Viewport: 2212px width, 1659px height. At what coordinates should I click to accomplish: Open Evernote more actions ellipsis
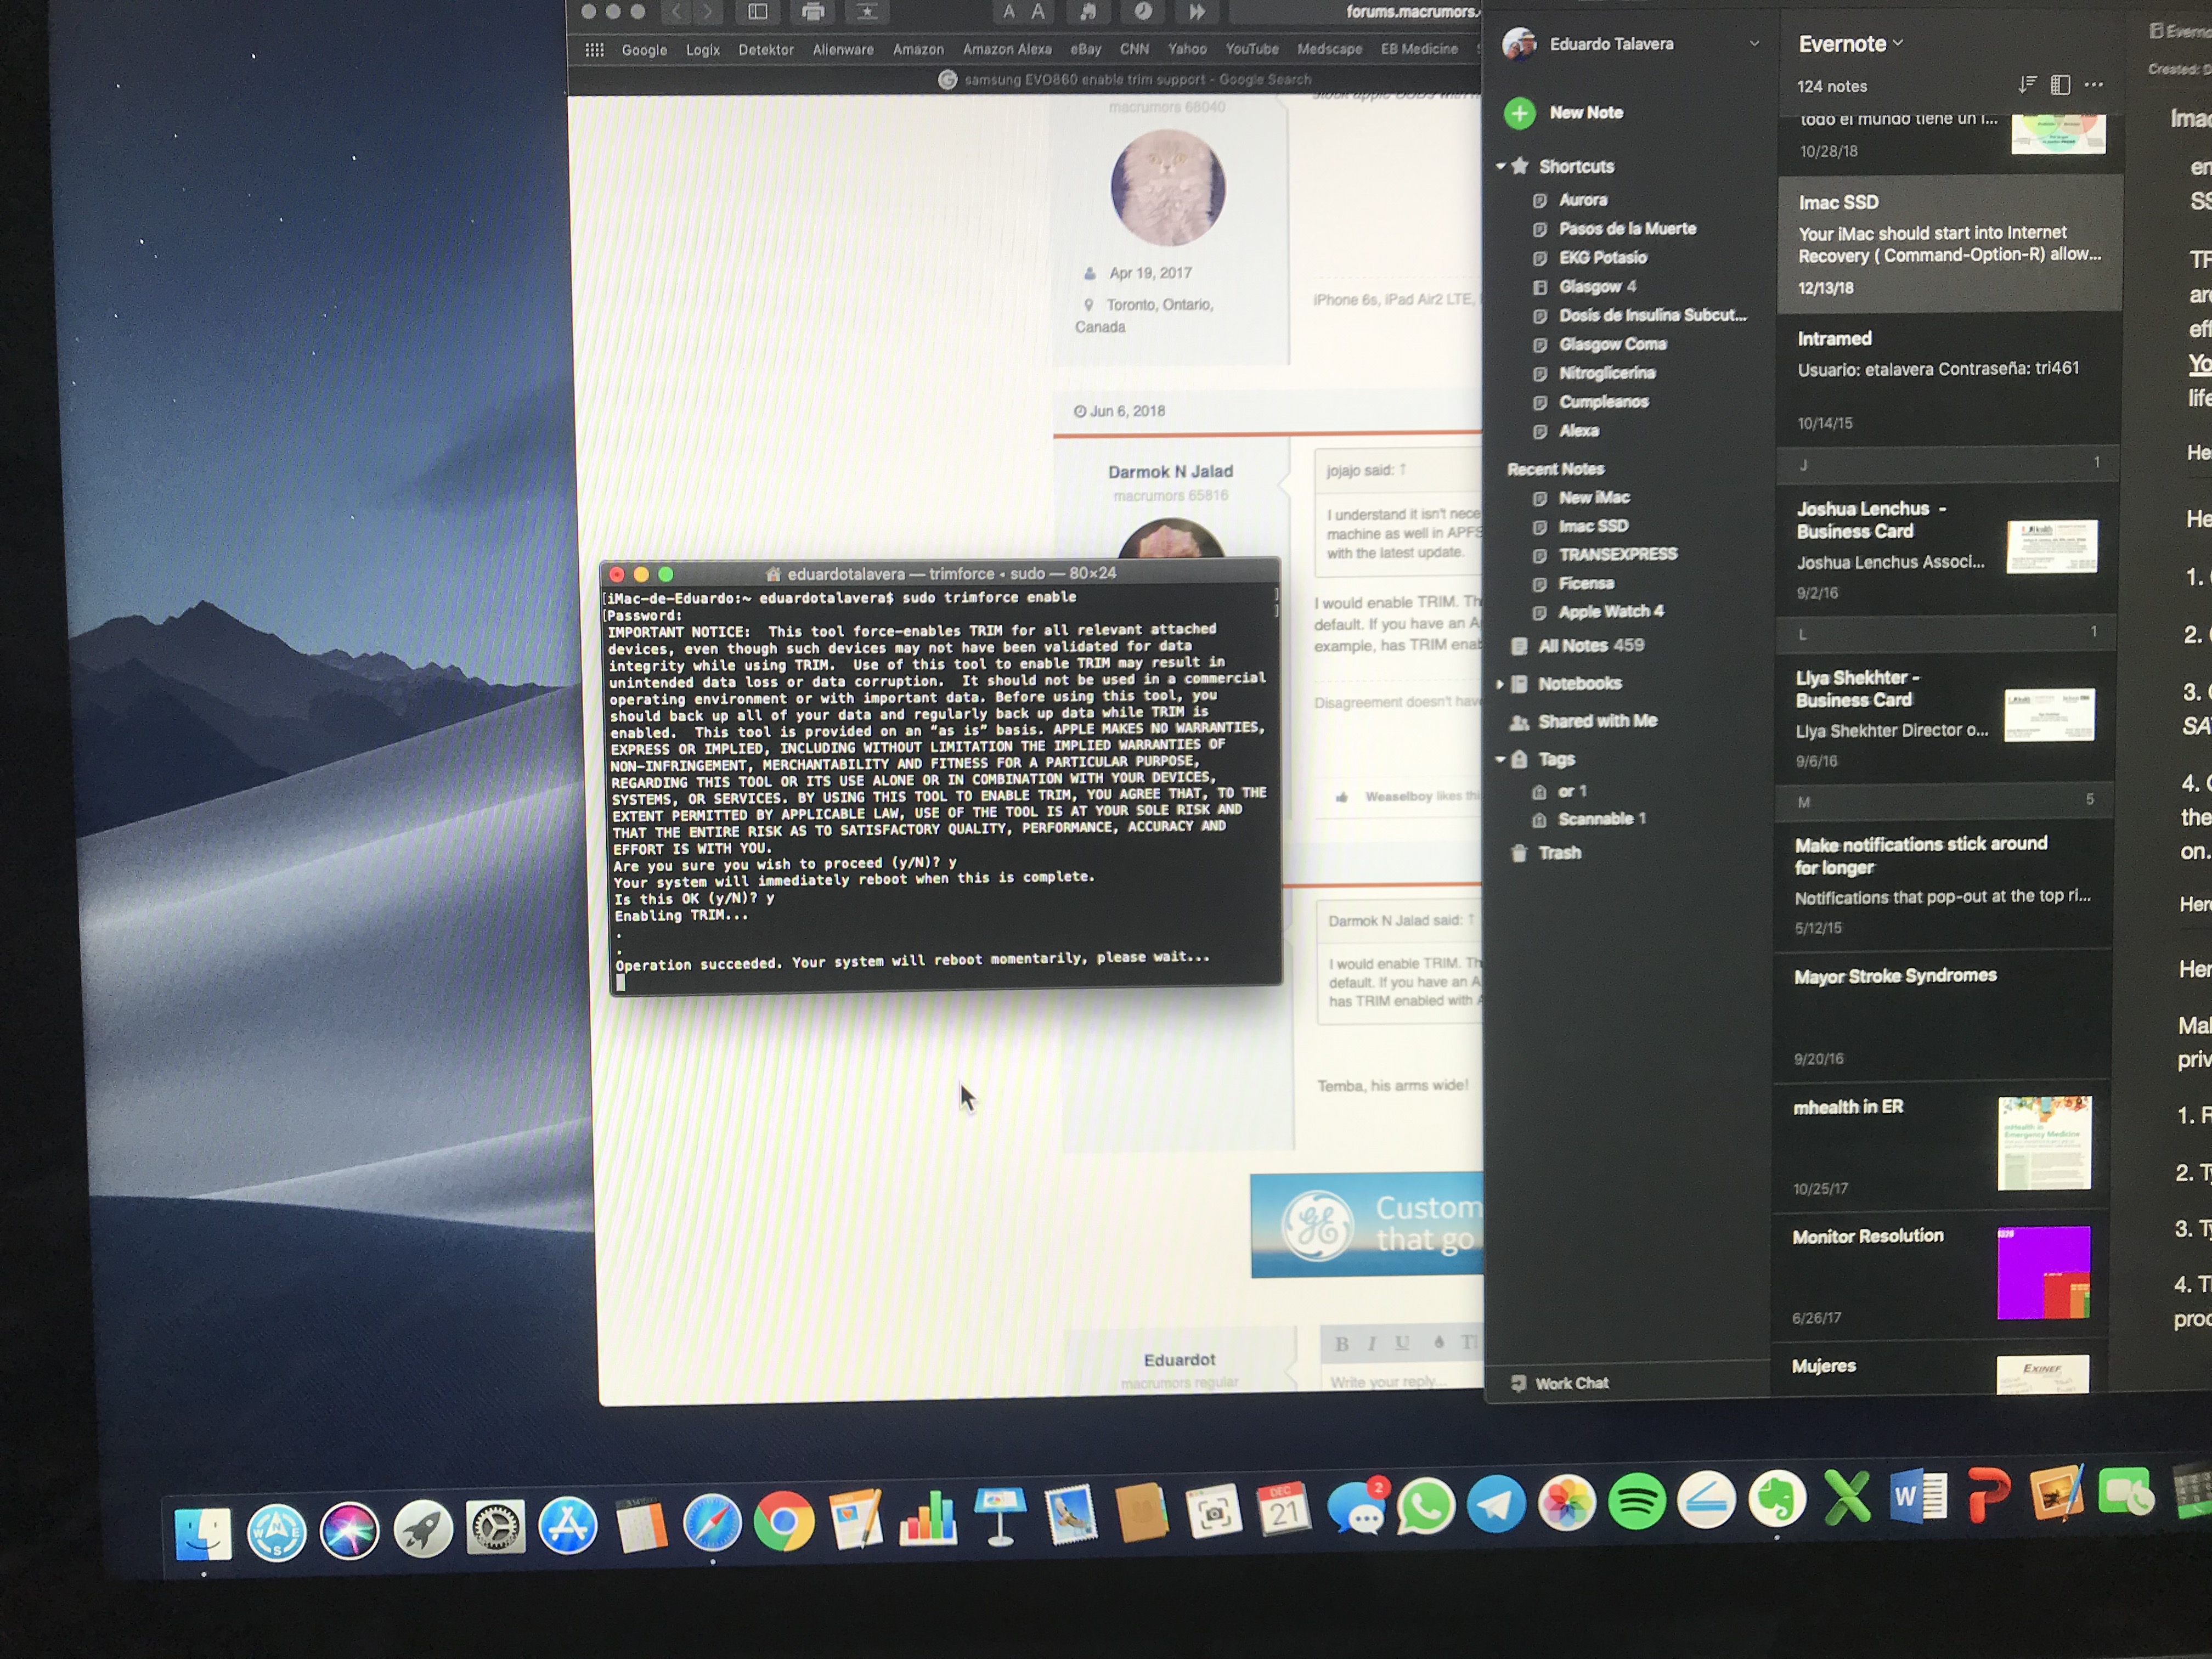2094,85
